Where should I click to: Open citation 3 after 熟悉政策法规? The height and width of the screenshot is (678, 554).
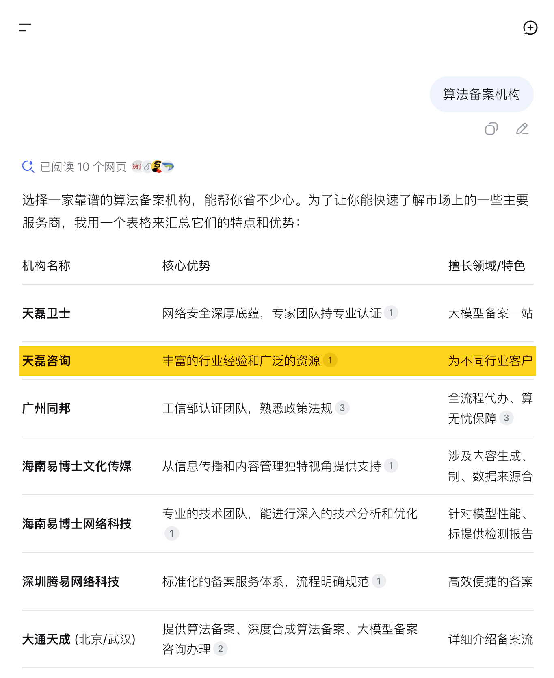click(342, 408)
